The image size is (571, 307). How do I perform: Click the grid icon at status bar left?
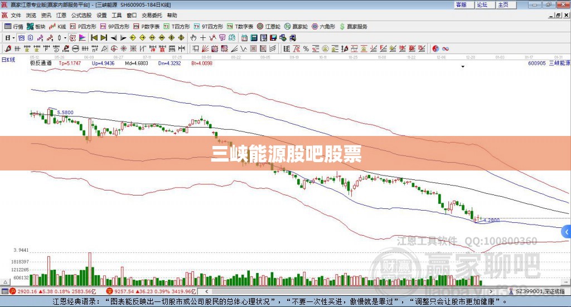click(4, 291)
